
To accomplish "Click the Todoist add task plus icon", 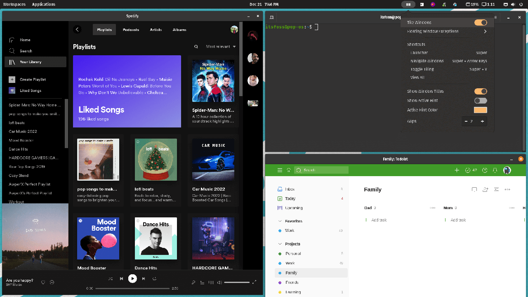I will (457, 170).
